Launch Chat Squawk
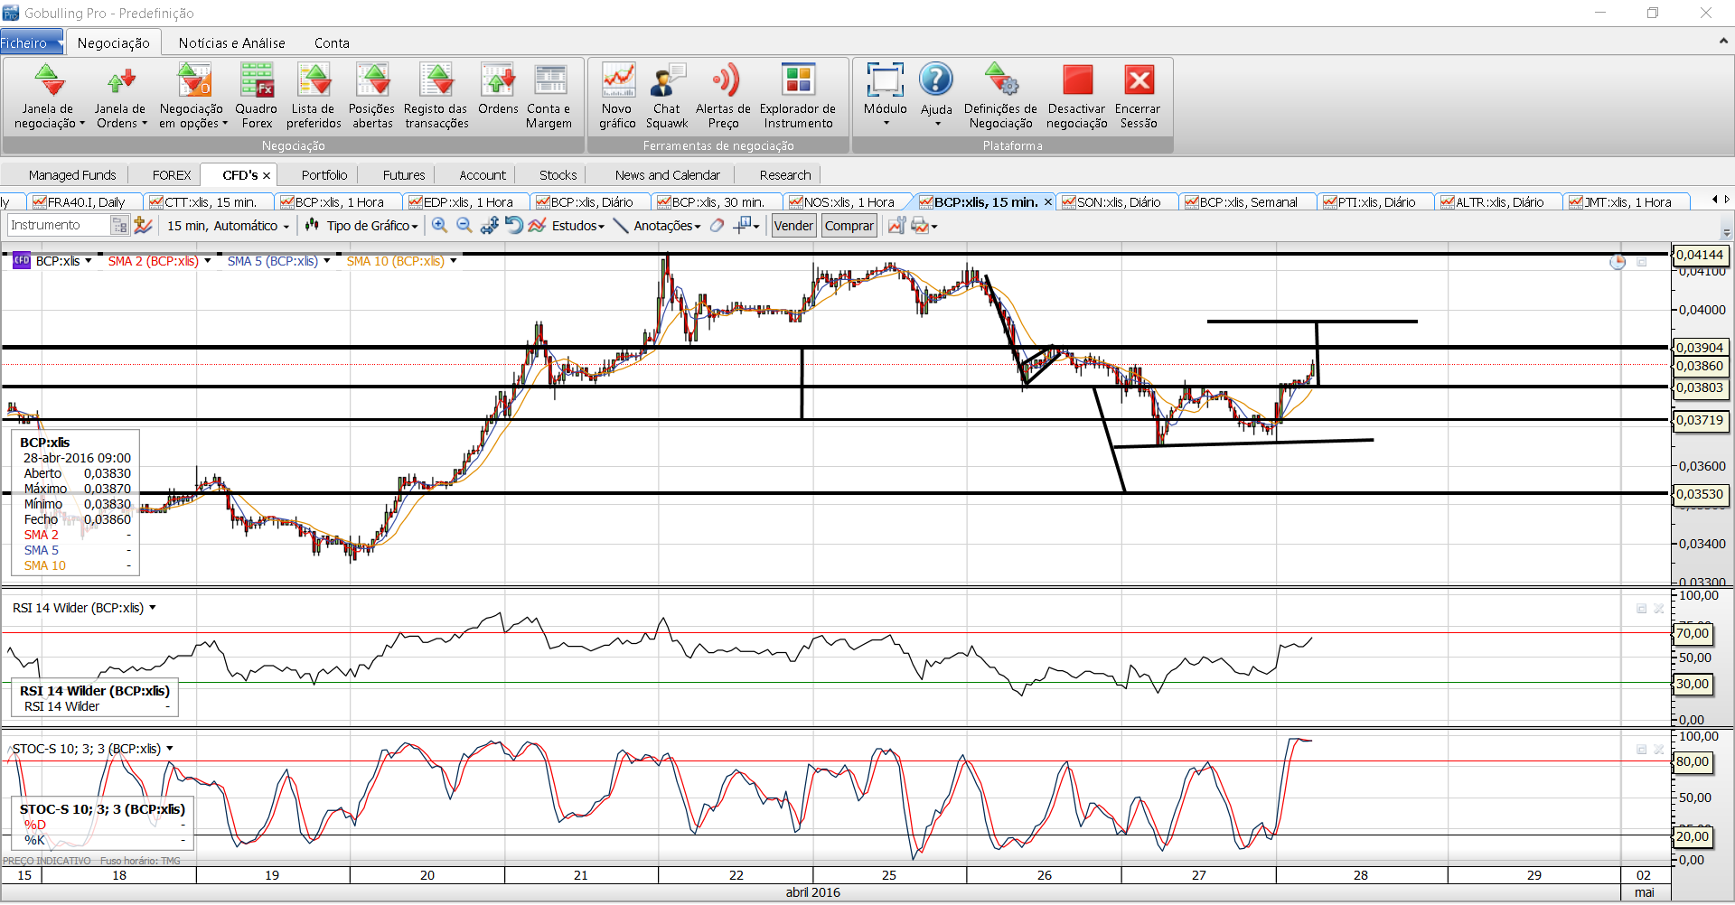 (x=667, y=96)
